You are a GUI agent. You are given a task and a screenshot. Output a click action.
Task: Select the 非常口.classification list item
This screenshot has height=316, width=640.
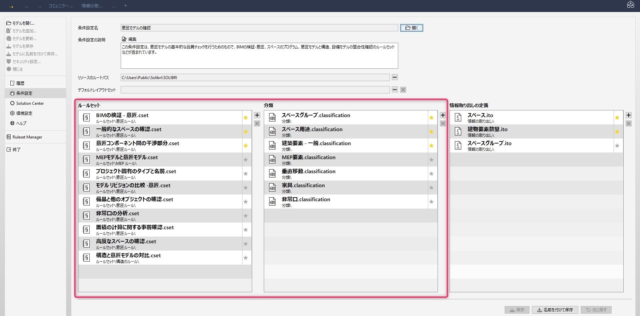(x=346, y=202)
